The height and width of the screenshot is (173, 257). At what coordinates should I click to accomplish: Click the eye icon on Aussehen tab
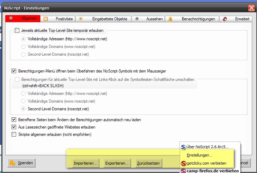click(x=137, y=19)
